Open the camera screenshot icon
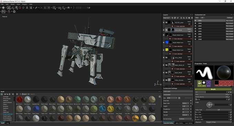Screen dimensions: 234x126 click(68, 8)
